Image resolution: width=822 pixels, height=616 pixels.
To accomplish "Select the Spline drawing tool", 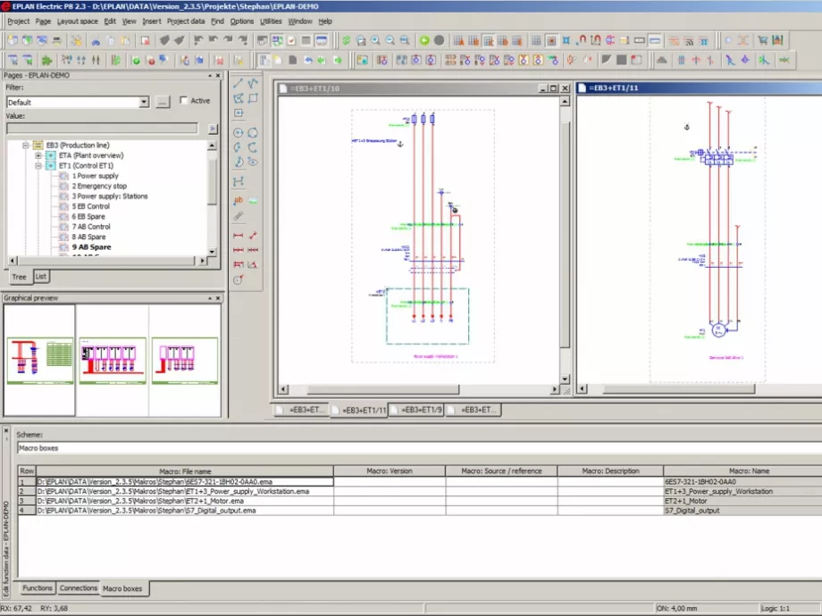I will [x=238, y=181].
